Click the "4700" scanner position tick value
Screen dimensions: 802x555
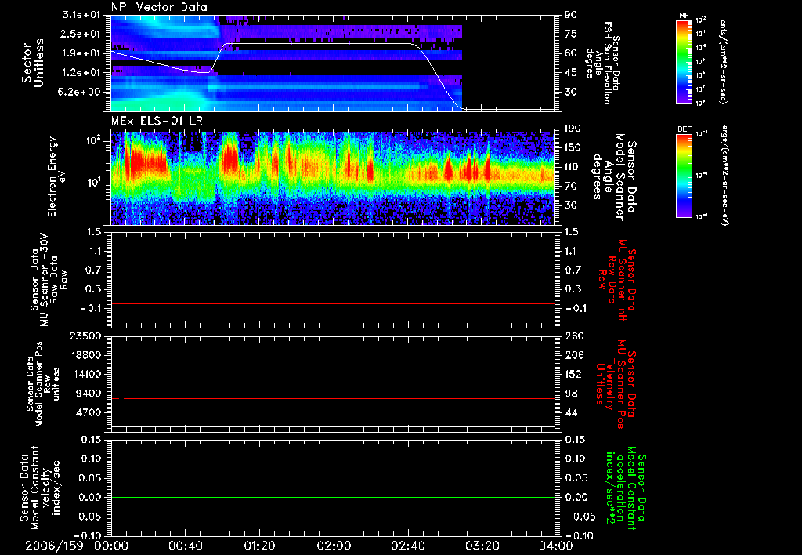tap(89, 412)
